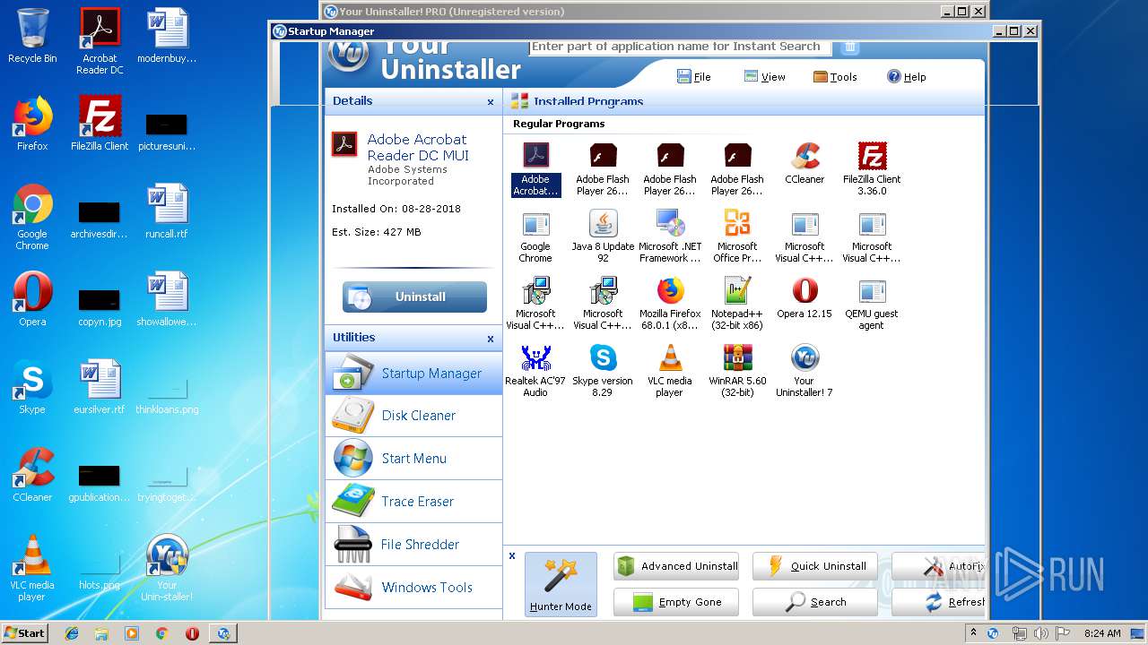Viewport: 1148px width, 645px height.
Task: Open Acrobat Reader DC desktop shortcut
Action: coord(100,41)
